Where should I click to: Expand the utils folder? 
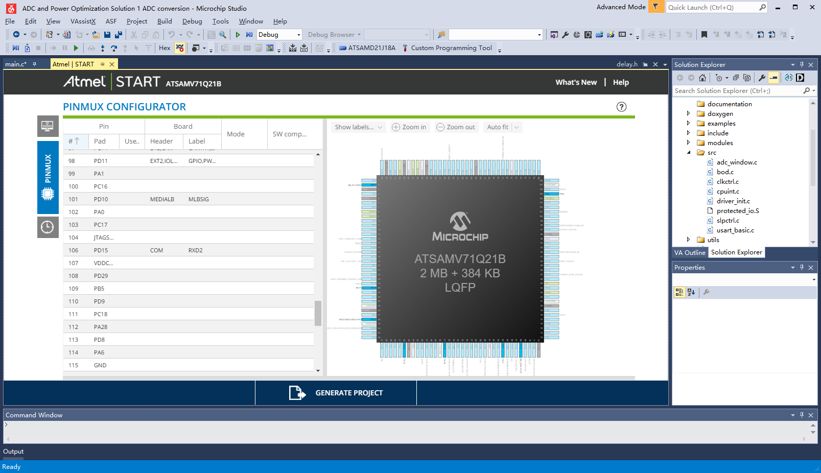[688, 240]
